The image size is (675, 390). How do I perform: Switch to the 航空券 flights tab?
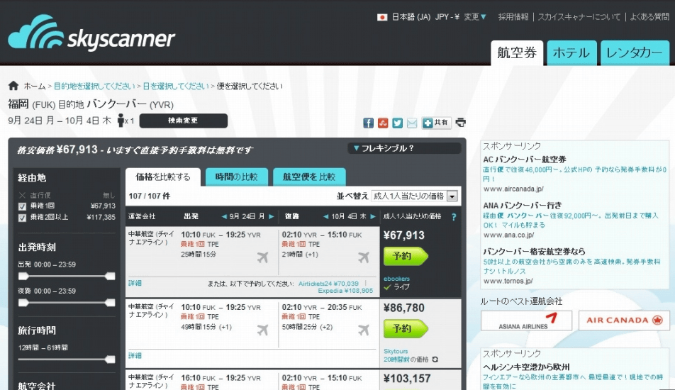pyautogui.click(x=517, y=53)
